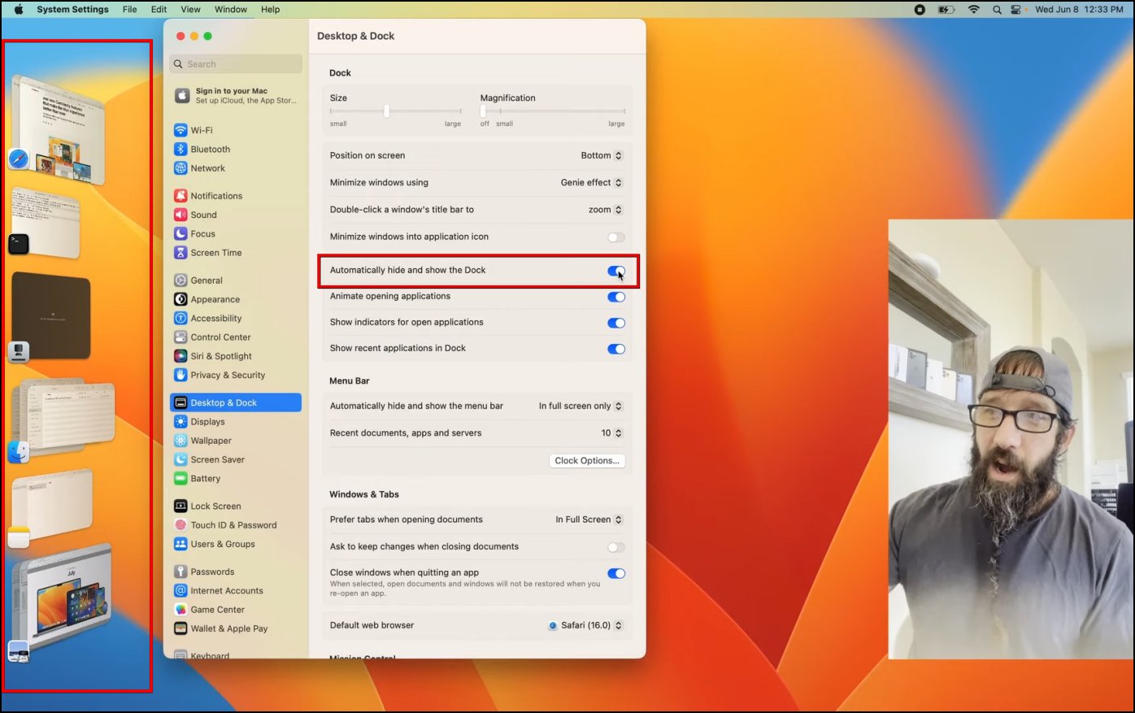Open Double-click title bar action dropdown

(606, 210)
